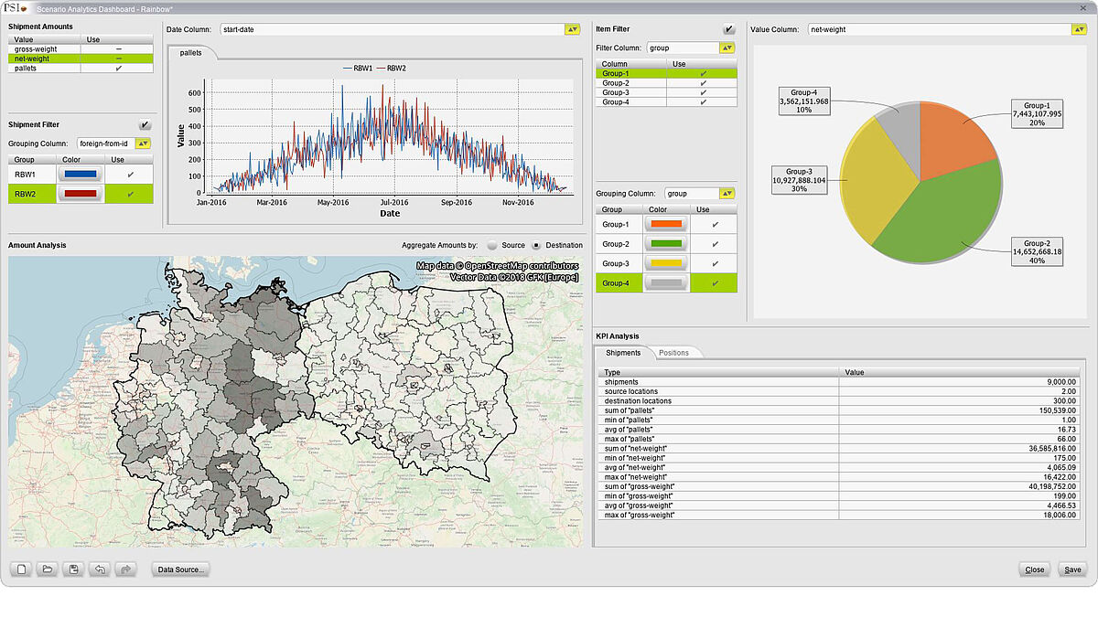Viewport: 1098px width, 617px height.
Task: Select the pallets chart tab
Action: point(190,53)
